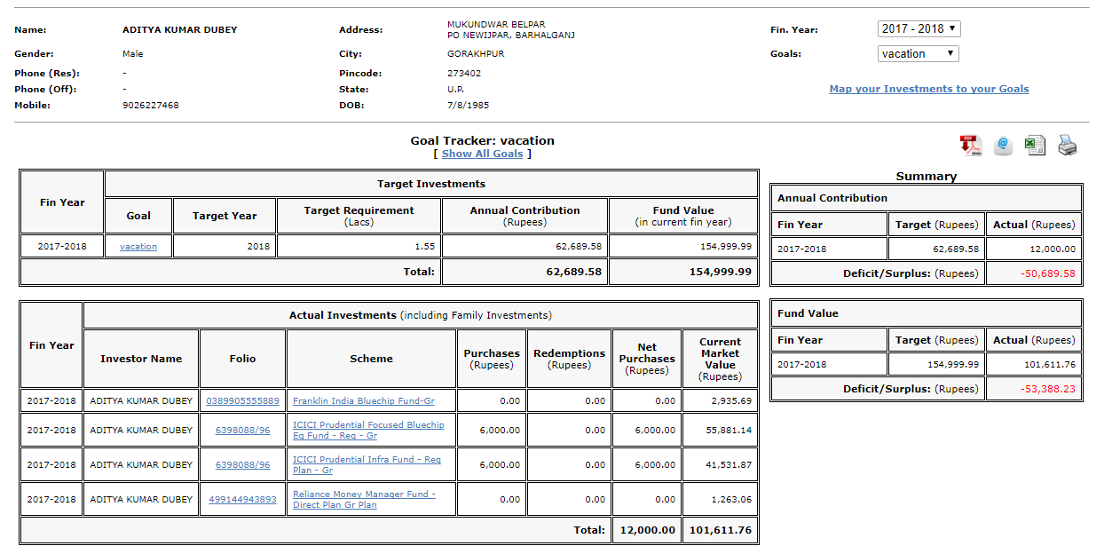Open folio 0389905555889
This screenshot has width=1112, height=554.
click(x=242, y=401)
